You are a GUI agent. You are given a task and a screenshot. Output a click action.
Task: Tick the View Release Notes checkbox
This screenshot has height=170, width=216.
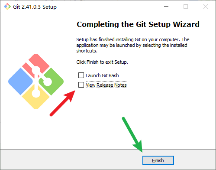81,85
